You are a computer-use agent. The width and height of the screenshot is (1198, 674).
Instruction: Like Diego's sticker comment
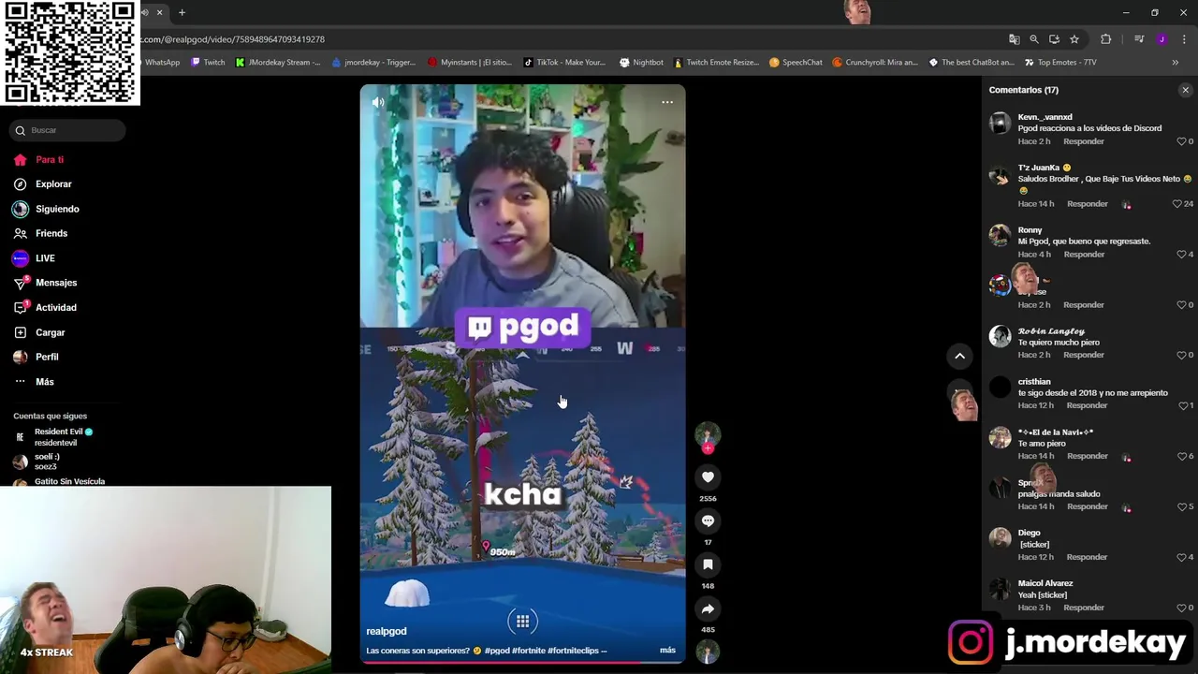coord(1181,558)
